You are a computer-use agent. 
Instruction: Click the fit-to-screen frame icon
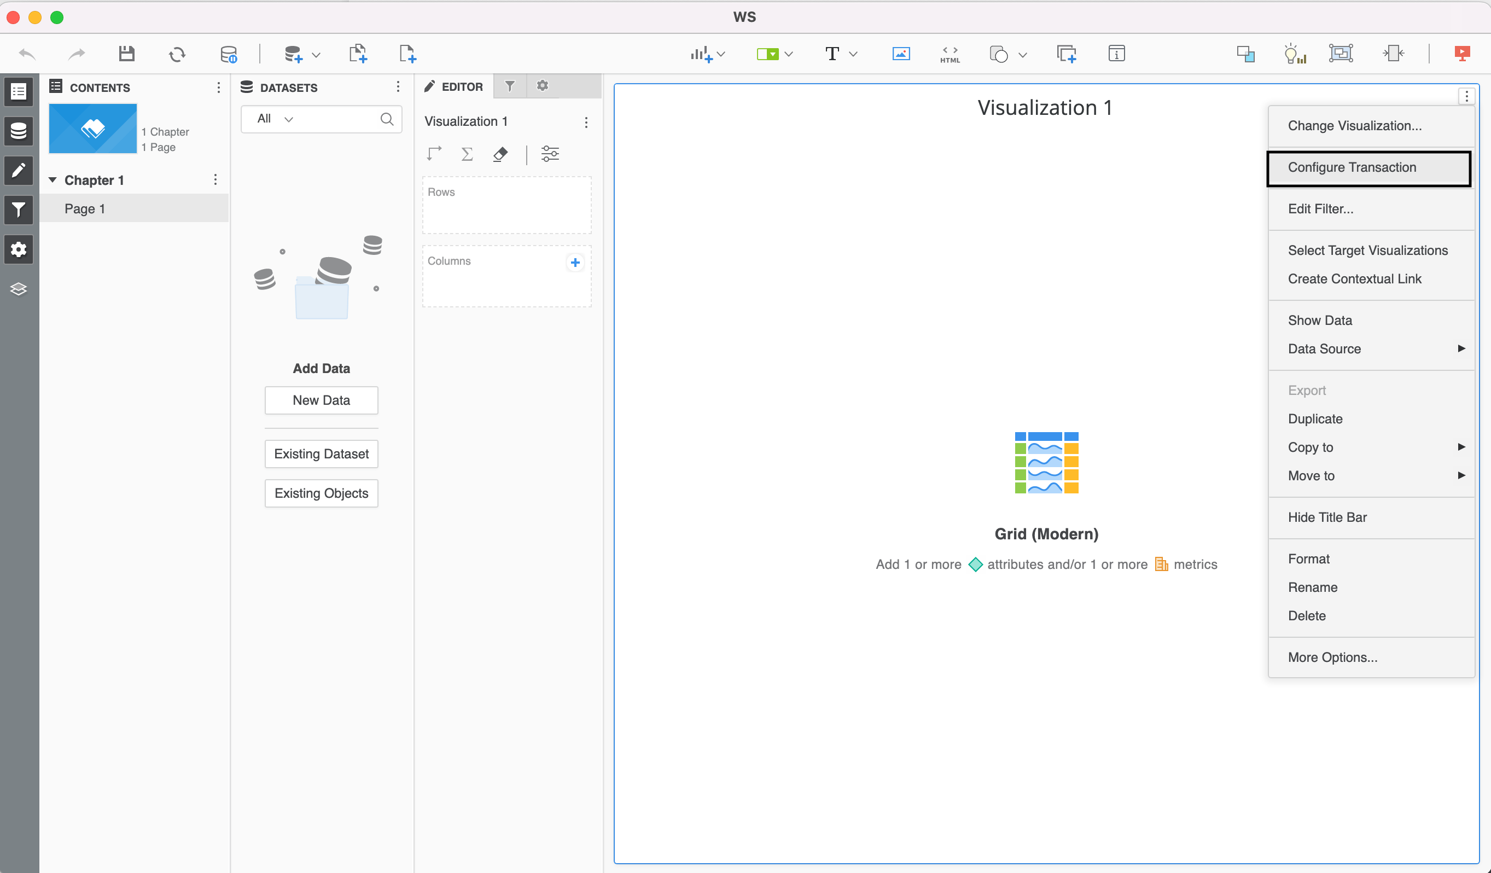point(1341,53)
